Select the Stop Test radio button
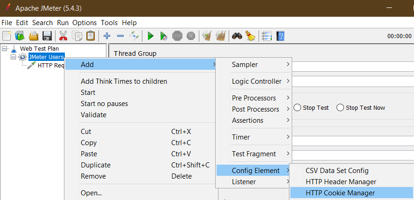Image resolution: width=414 pixels, height=200 pixels. (298, 107)
